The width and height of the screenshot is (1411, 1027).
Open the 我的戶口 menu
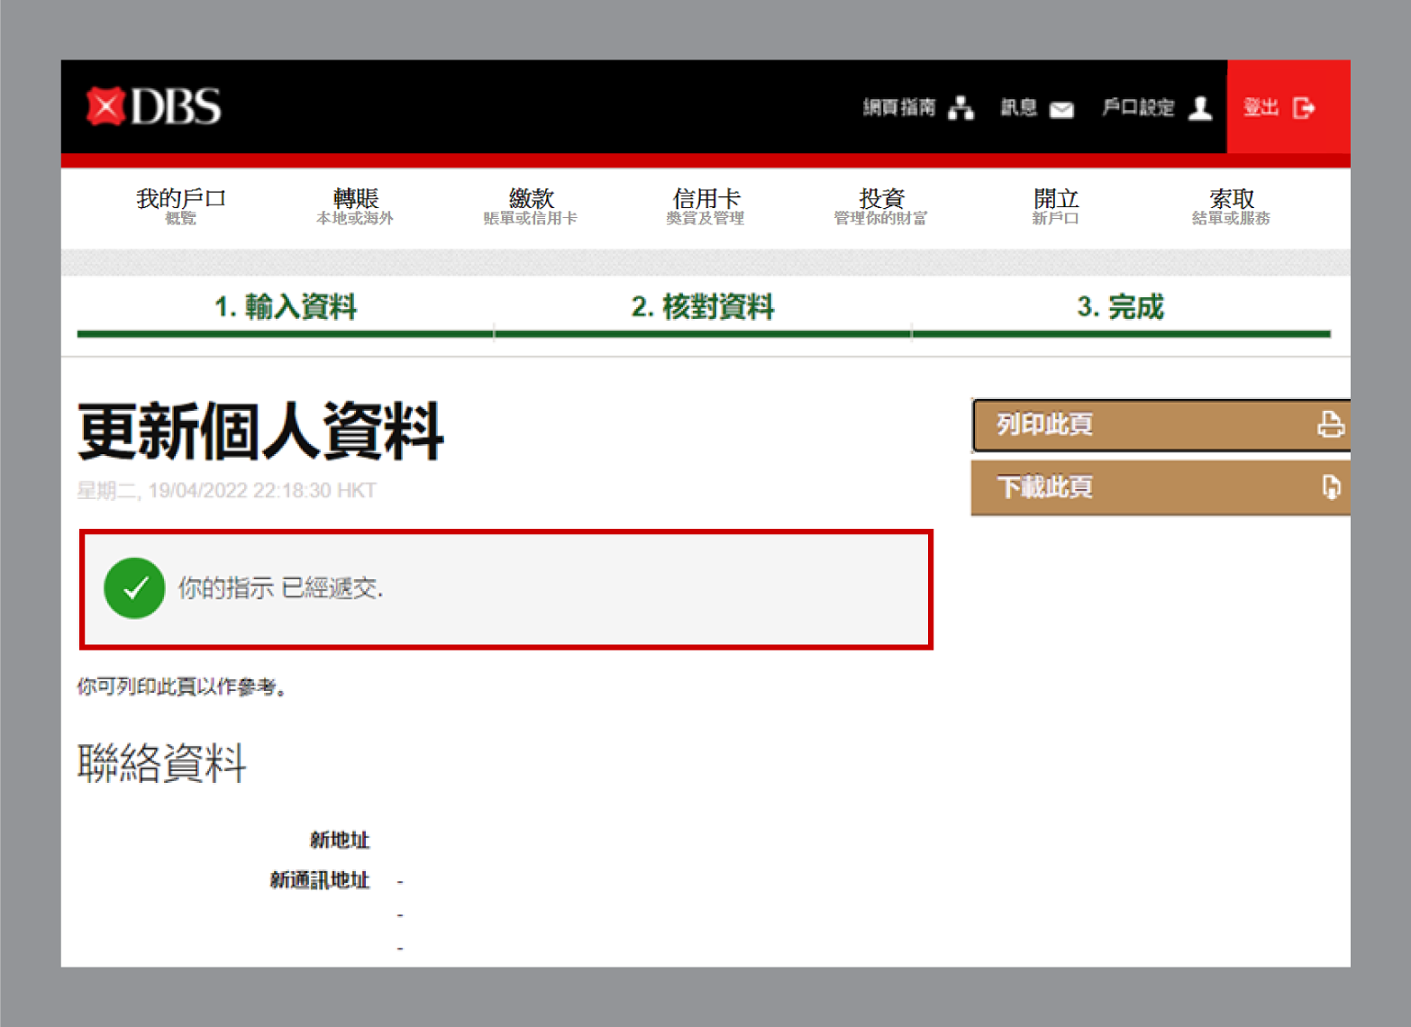coord(180,205)
